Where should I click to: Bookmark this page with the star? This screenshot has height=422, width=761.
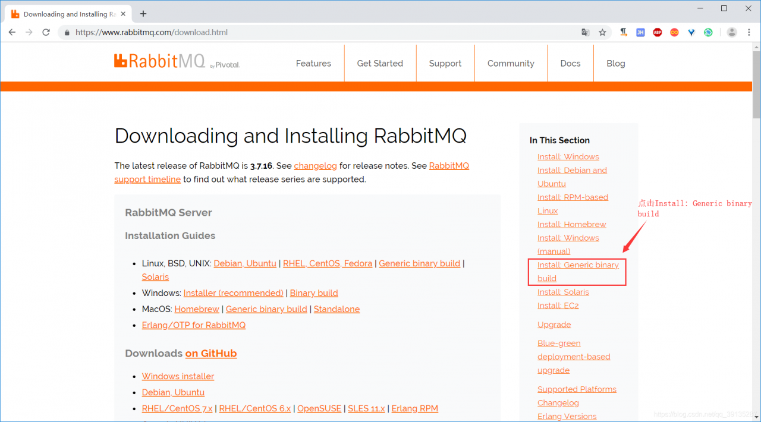tap(602, 32)
